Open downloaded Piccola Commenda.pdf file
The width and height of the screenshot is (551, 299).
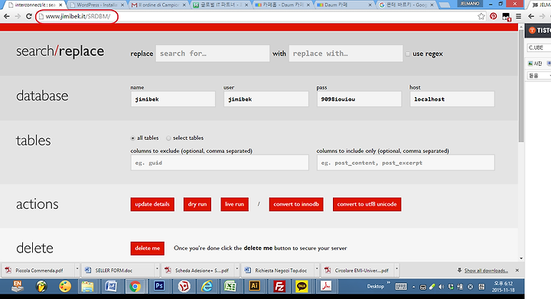39,270
